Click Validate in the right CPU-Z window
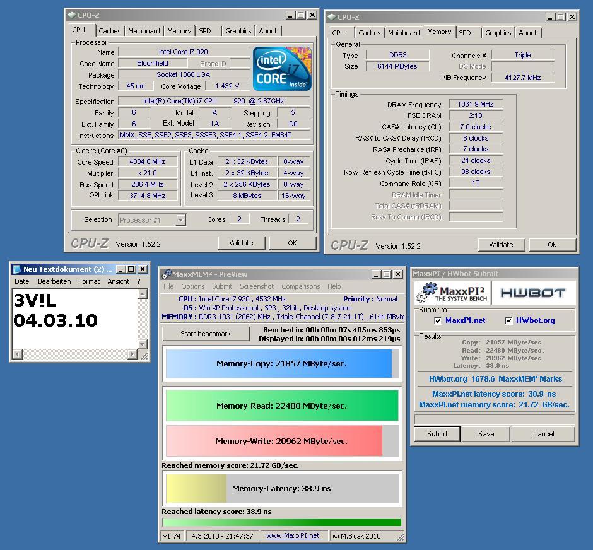Image resolution: width=593 pixels, height=550 pixels. [501, 245]
